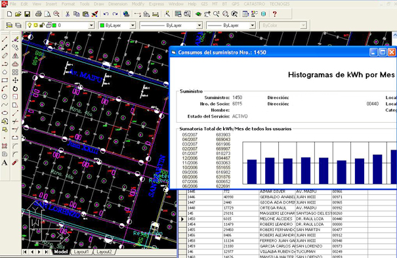Select the Rectangle draw tool
The width and height of the screenshot is (397, 258).
pos(5,80)
